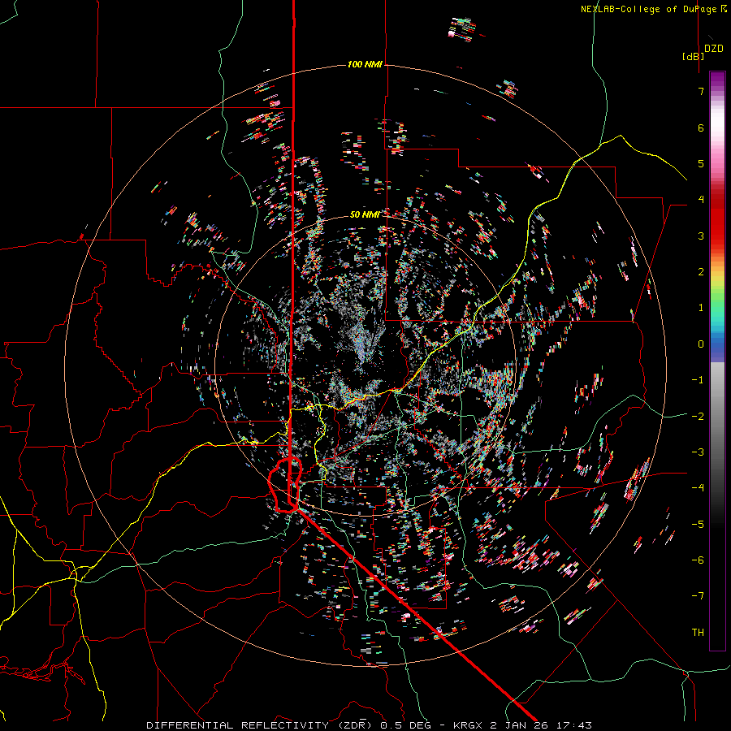Click the -3 legend value
Screen dimensions: 731x731
[698, 452]
